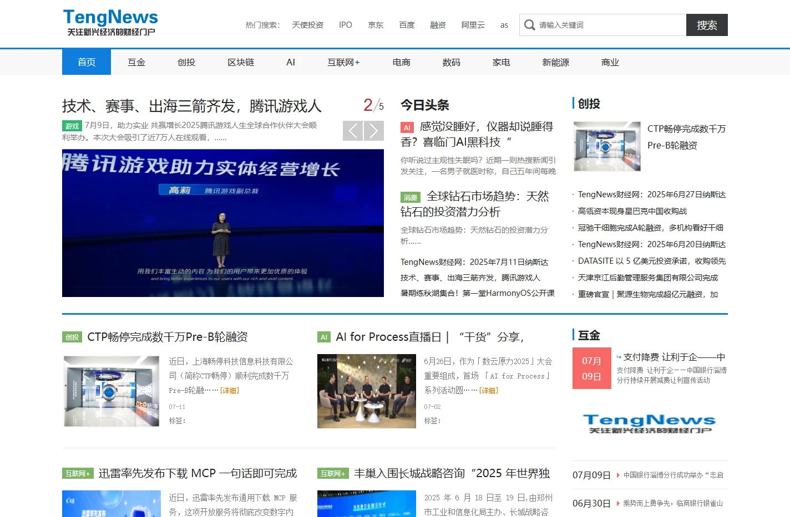Open the 家电 navigation tab
Screen dimensions: 790x517
tap(502, 62)
